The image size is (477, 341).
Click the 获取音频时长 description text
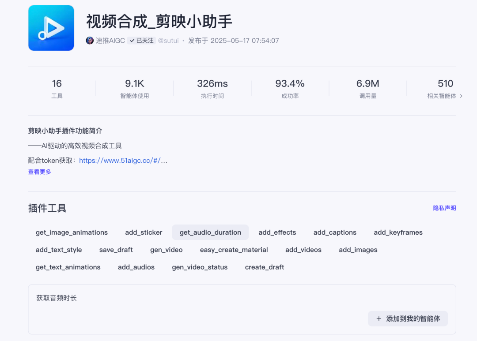pyautogui.click(x=57, y=298)
